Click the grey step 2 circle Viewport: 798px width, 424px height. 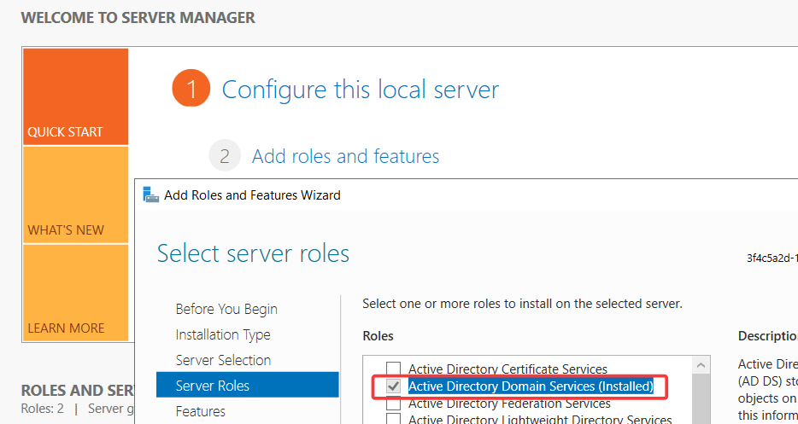click(225, 155)
